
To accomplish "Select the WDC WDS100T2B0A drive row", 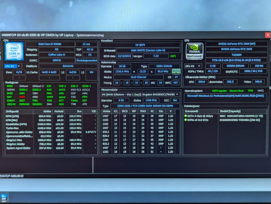I will [x=224, y=116].
